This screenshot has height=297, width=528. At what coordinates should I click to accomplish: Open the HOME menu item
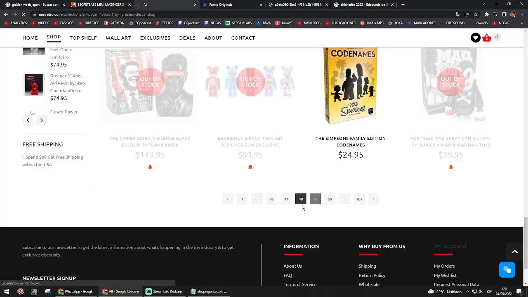30,38
